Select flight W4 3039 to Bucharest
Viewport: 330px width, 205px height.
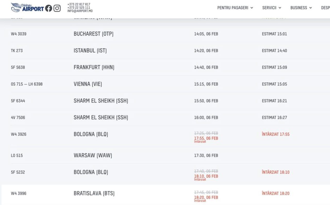[x=93, y=34]
